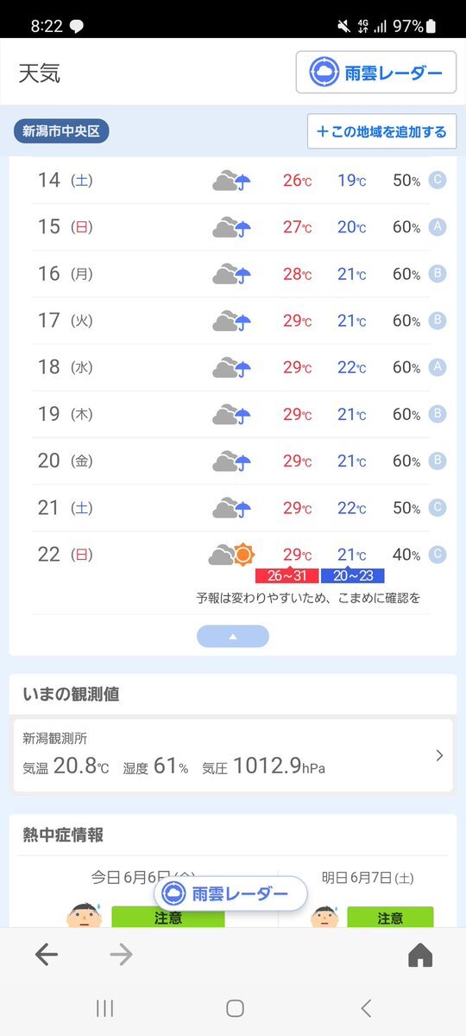The image size is (466, 1036).
Task: Add this region with この地域を追加する
Action: pos(381,131)
